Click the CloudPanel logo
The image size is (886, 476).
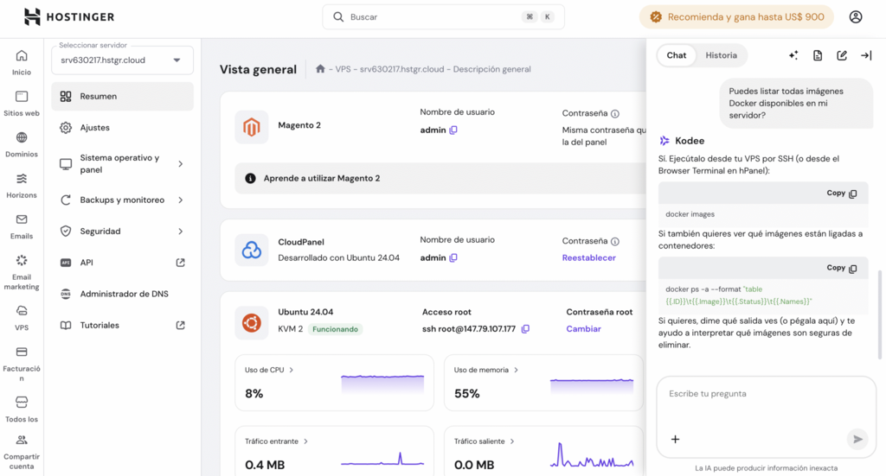[x=252, y=250]
